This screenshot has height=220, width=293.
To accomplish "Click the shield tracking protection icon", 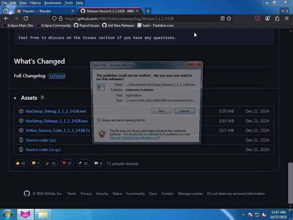I will pyautogui.click(x=54, y=19).
